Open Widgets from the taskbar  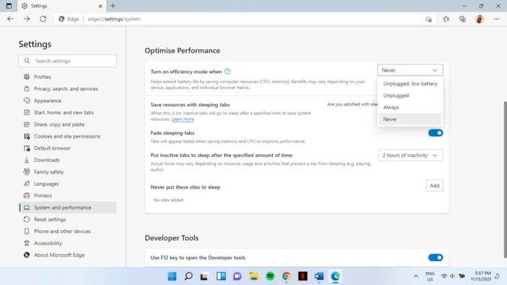(x=221, y=276)
